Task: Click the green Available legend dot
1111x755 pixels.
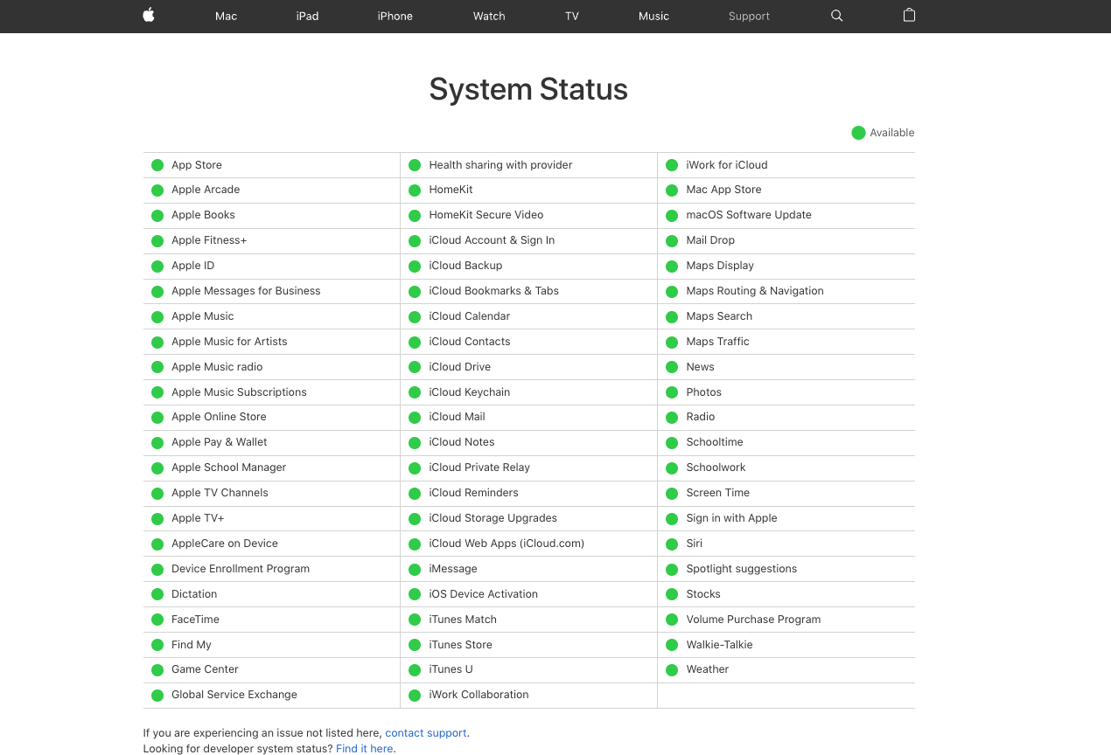Action: point(859,133)
